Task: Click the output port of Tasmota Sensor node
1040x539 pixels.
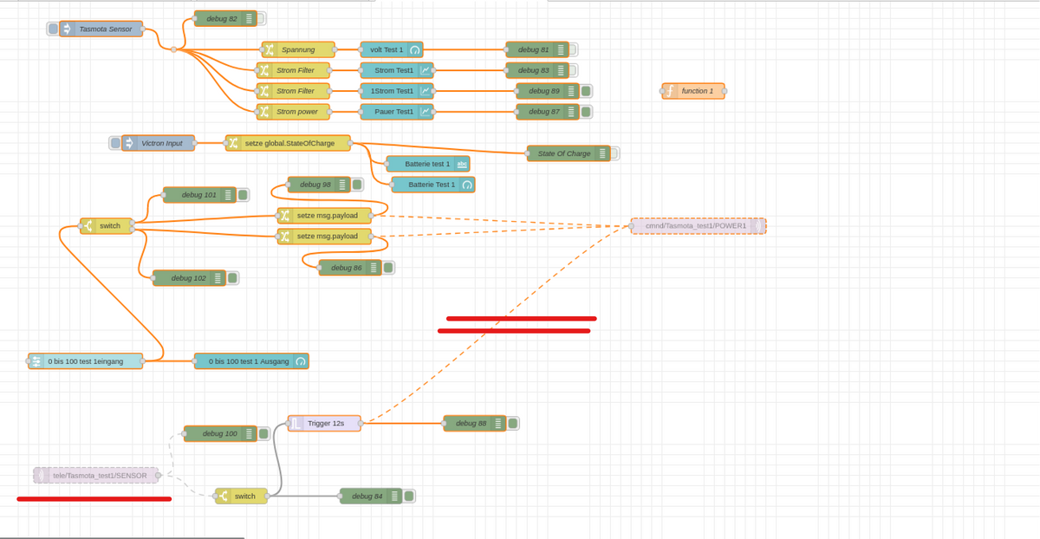Action: [144, 29]
